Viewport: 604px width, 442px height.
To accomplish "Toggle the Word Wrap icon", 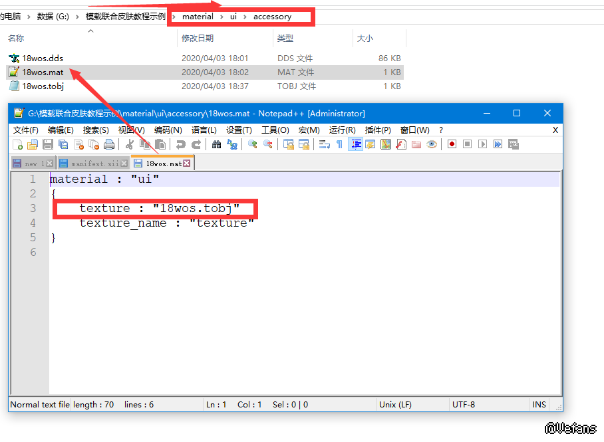I will 325,144.
